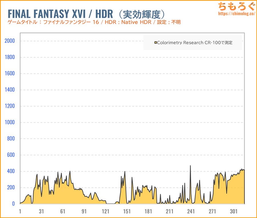This screenshot has width=257, height=218.
Task: Click y-axis label 600
Action: pos(11,155)
